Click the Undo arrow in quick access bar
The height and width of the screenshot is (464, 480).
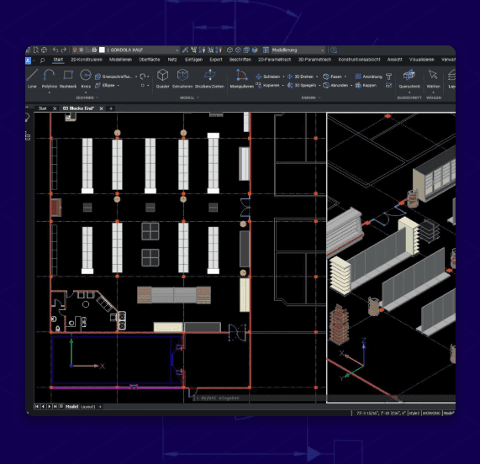tap(55, 50)
